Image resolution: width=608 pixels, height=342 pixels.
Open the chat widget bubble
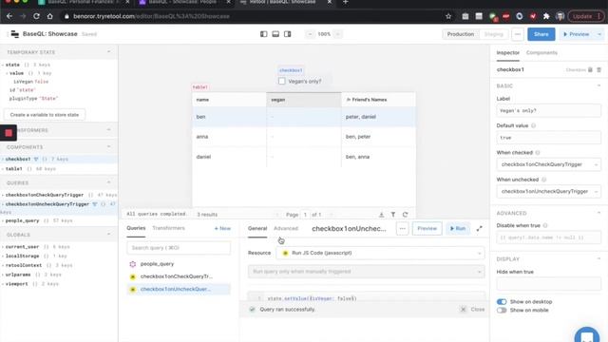[x=587, y=335]
